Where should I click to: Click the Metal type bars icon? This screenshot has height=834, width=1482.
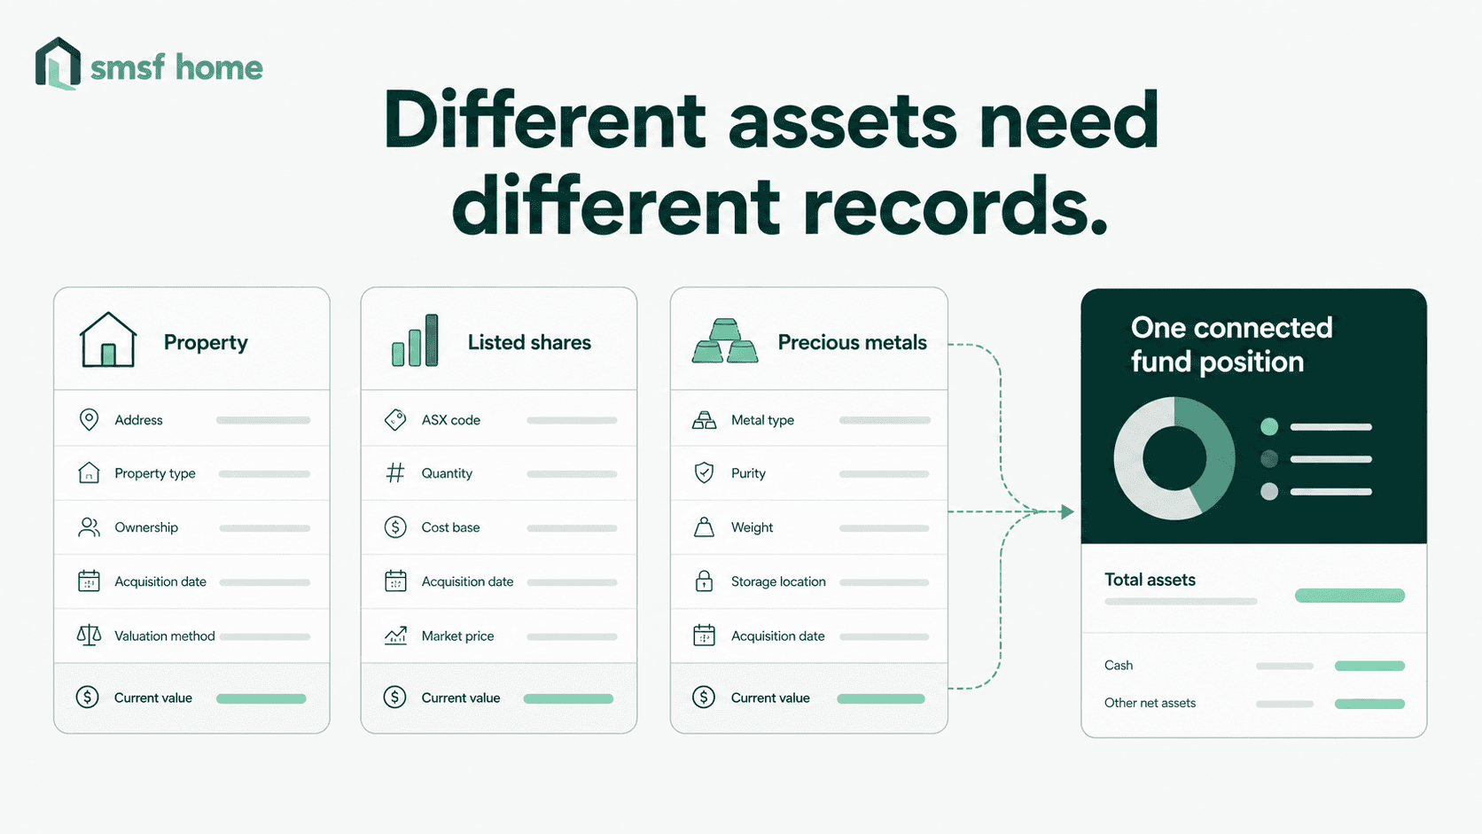click(704, 420)
